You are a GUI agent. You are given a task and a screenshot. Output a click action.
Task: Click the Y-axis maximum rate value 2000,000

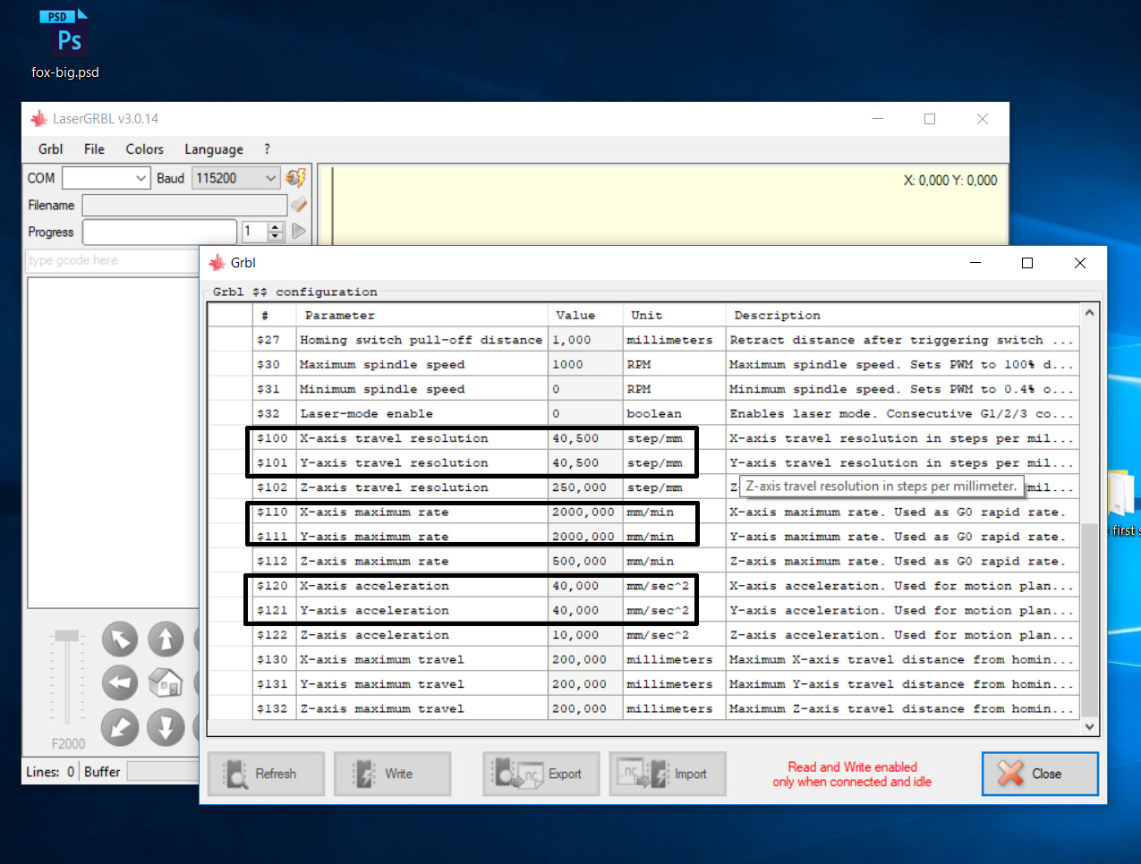583,537
